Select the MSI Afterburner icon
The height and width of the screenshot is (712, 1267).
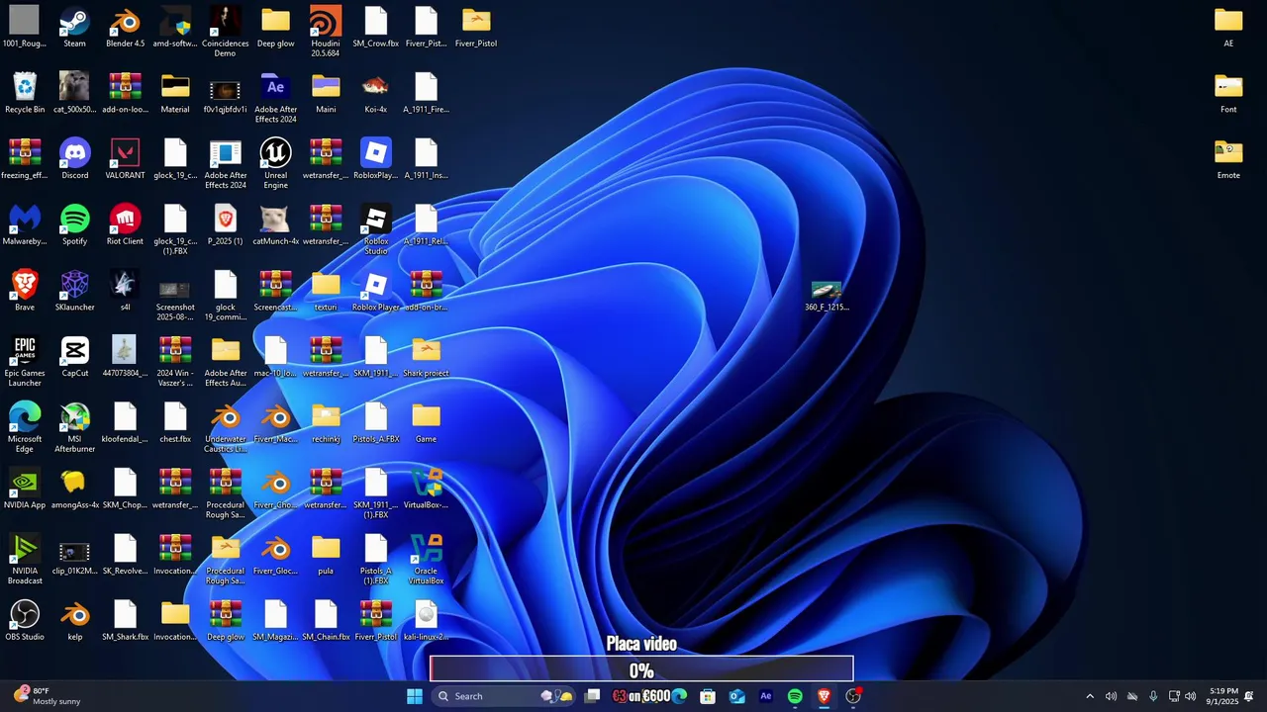(x=74, y=427)
